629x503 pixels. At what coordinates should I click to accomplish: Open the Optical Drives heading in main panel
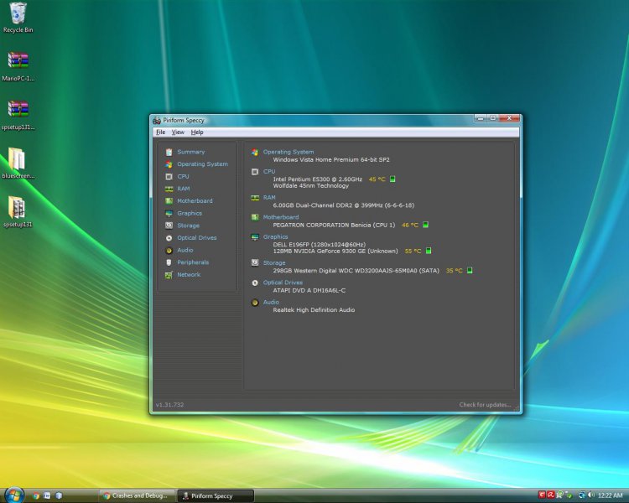tap(283, 283)
